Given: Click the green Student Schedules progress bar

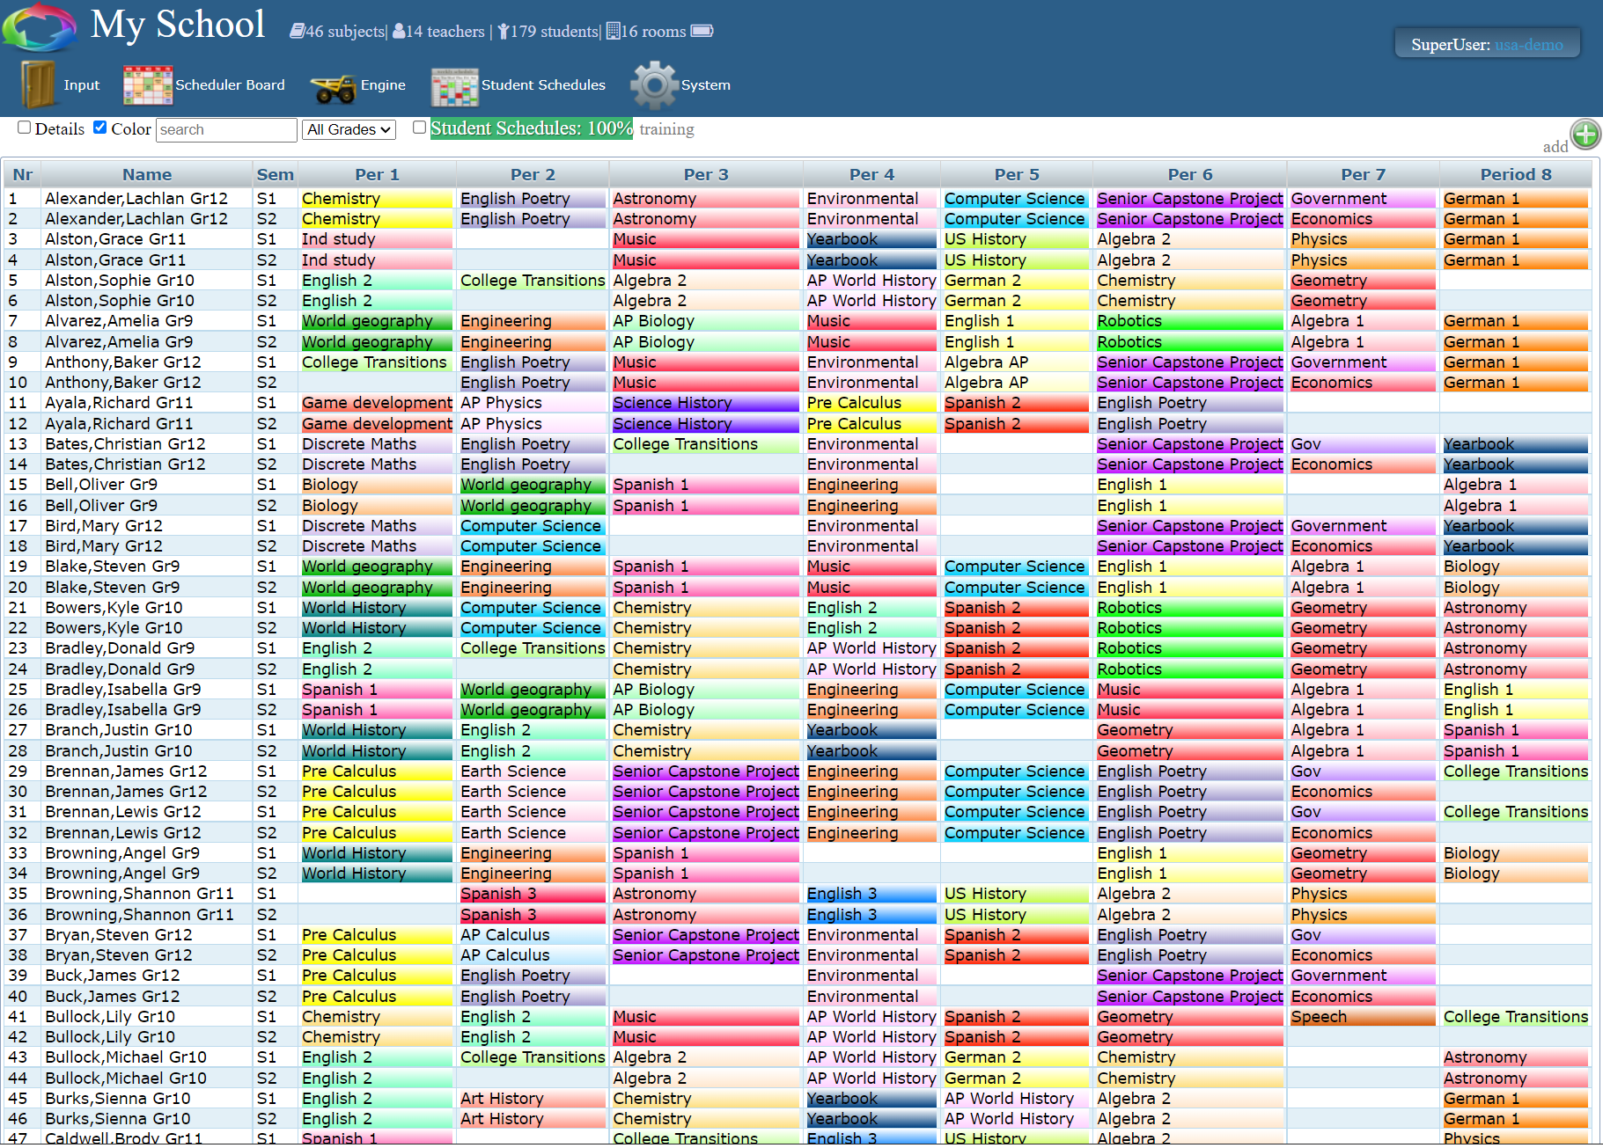Looking at the screenshot, I should point(531,128).
